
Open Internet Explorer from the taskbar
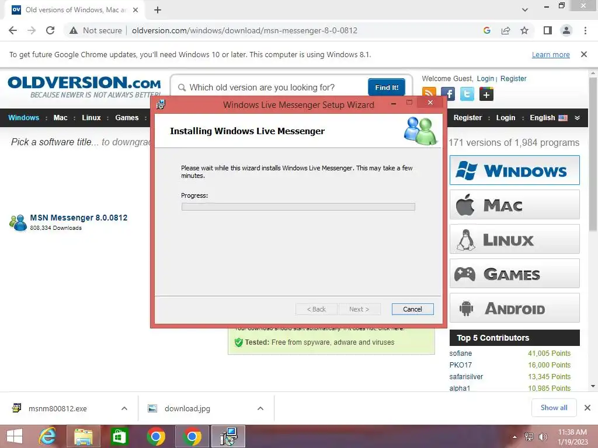pyautogui.click(x=47, y=436)
